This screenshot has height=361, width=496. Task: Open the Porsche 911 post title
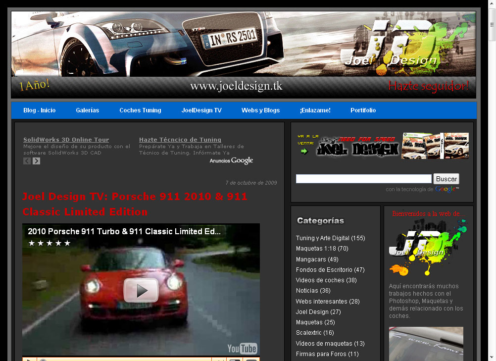135,204
